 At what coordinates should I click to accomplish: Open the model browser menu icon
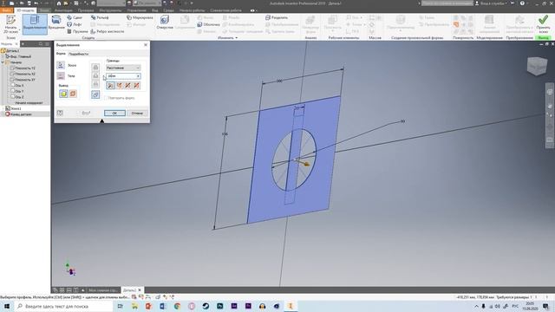click(x=47, y=44)
